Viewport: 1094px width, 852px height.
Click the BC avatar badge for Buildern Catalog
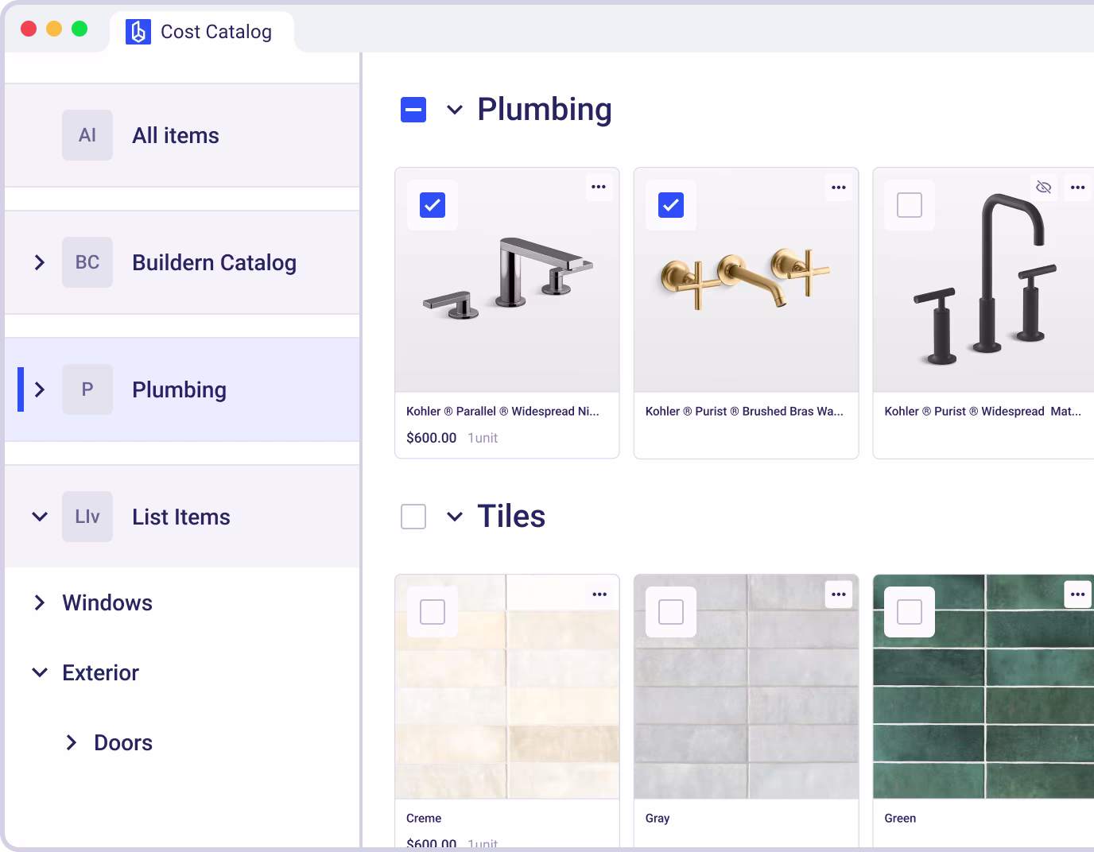pos(87,262)
